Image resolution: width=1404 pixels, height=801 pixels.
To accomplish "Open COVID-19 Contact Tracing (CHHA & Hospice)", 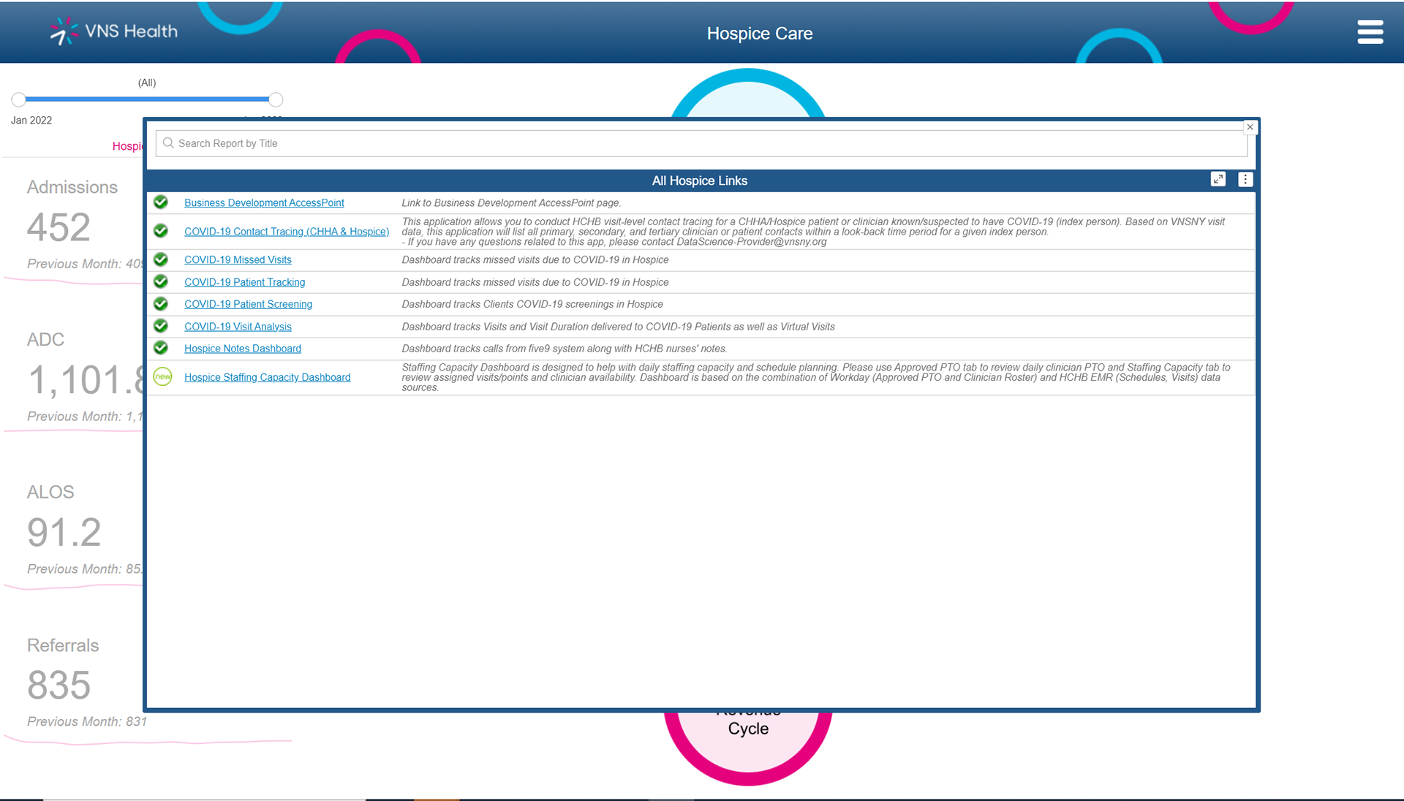I will pyautogui.click(x=286, y=232).
